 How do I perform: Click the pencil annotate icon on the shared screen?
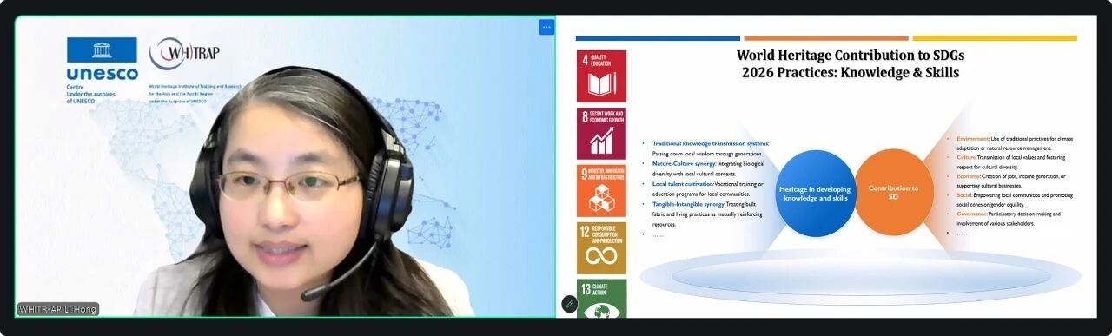(569, 304)
